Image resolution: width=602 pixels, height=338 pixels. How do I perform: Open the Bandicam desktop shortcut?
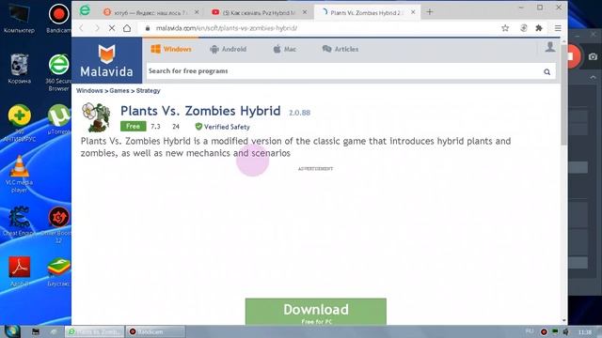(x=58, y=18)
